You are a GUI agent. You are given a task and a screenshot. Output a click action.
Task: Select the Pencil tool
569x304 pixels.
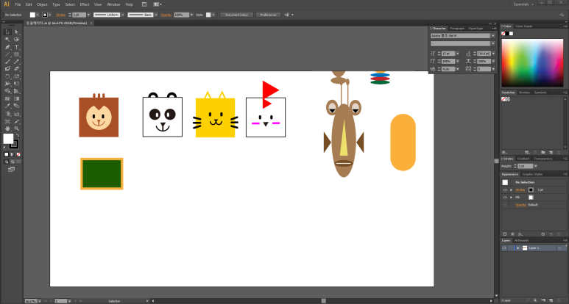tap(16, 62)
